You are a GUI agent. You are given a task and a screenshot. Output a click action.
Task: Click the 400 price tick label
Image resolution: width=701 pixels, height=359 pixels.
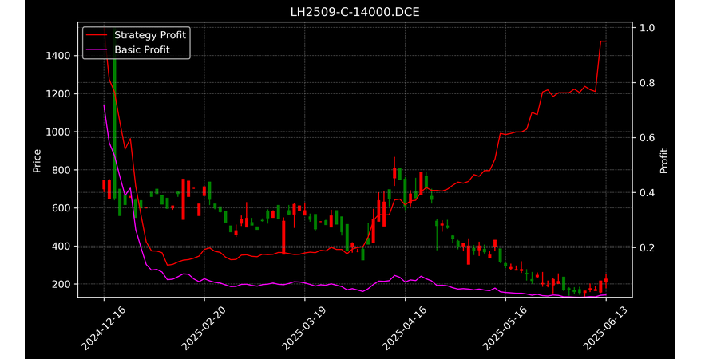tap(61, 247)
